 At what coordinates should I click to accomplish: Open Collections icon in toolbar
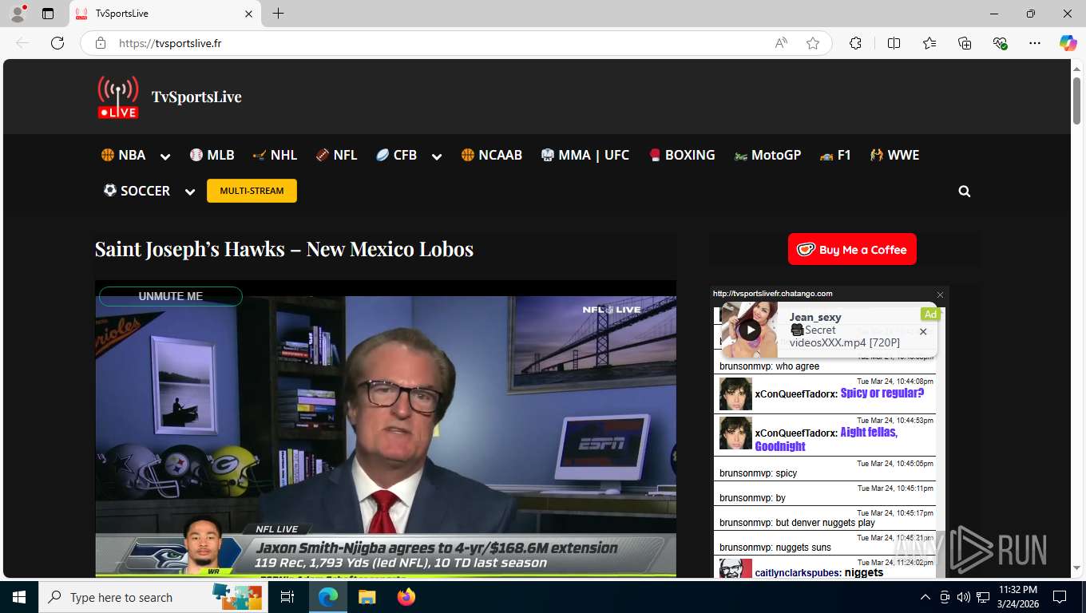click(x=965, y=43)
